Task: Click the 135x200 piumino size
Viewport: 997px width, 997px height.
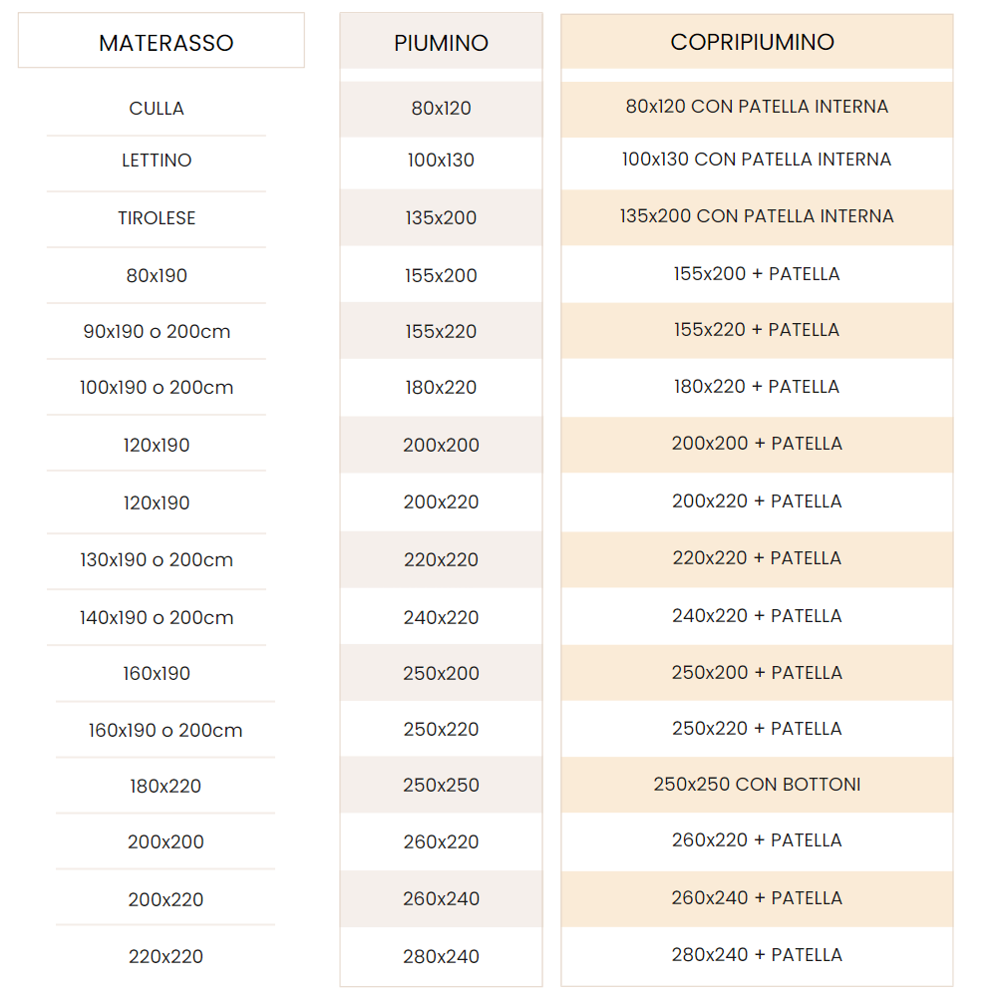Action: (441, 218)
